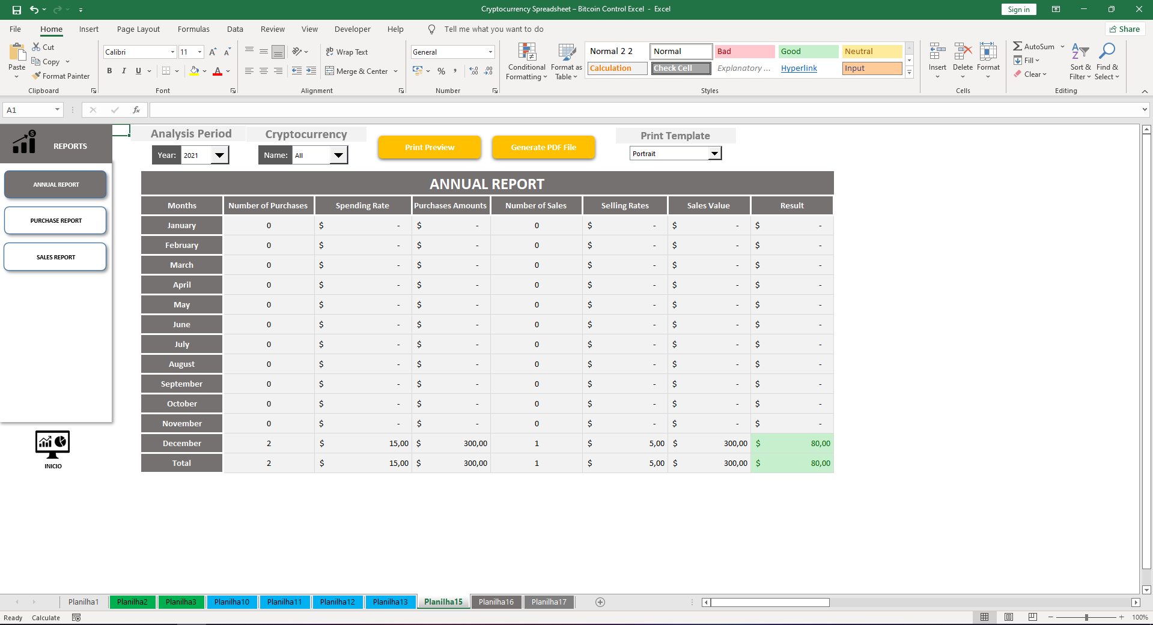Click the Name Box showing A1
The width and height of the screenshot is (1153, 625).
click(27, 110)
